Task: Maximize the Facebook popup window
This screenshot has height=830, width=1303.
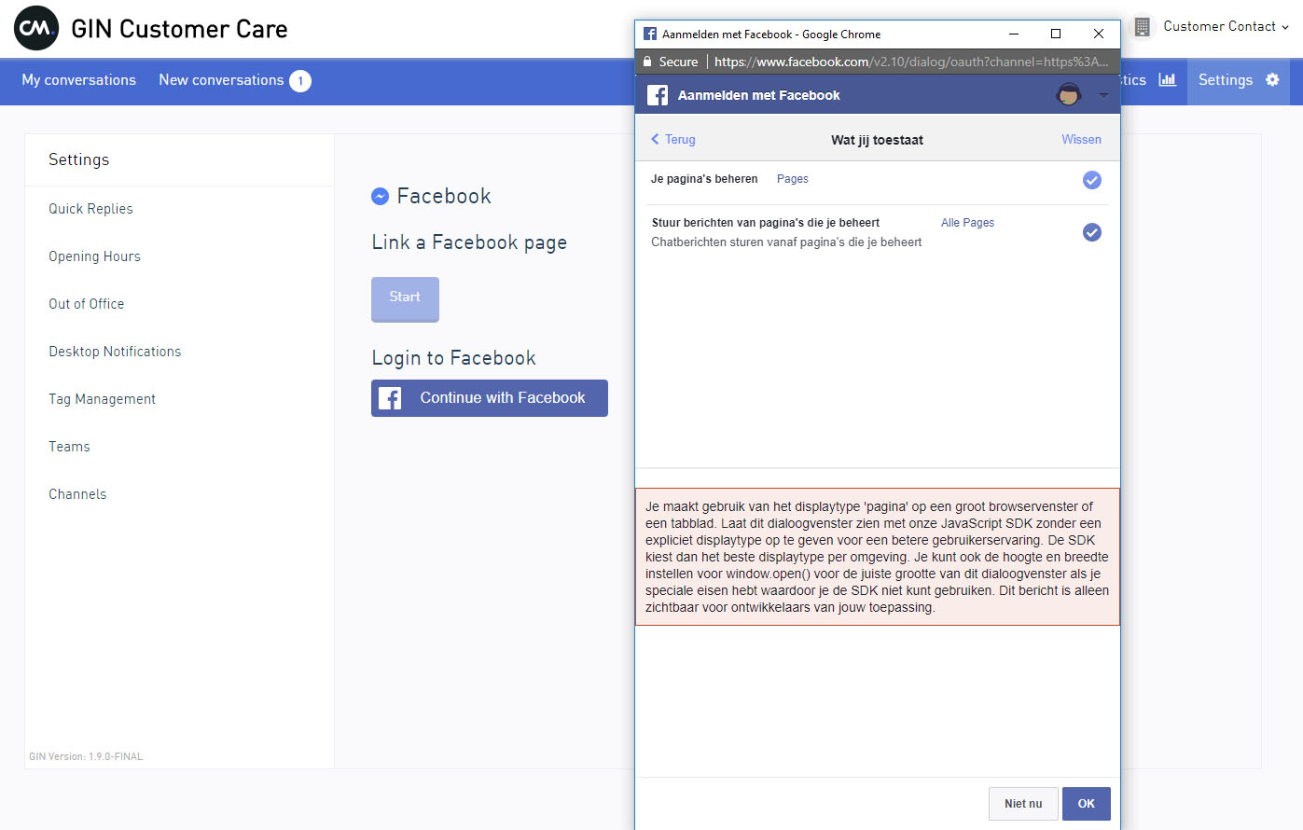Action: pos(1056,34)
